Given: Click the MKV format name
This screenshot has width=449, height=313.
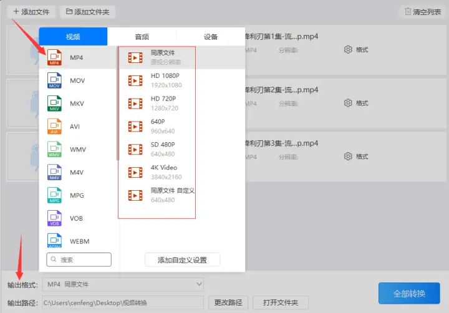Looking at the screenshot, I should pos(77,104).
